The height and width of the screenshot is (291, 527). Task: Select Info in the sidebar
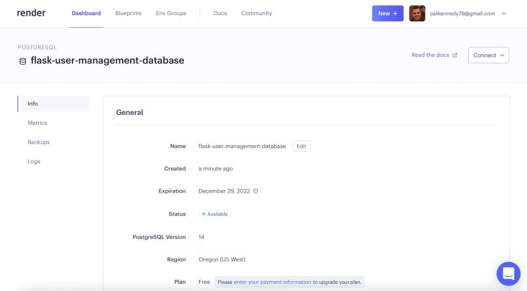54,104
